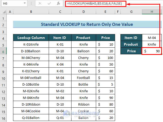Select cell 'K-04Knife'
The image size is (163, 122).
[31, 64]
